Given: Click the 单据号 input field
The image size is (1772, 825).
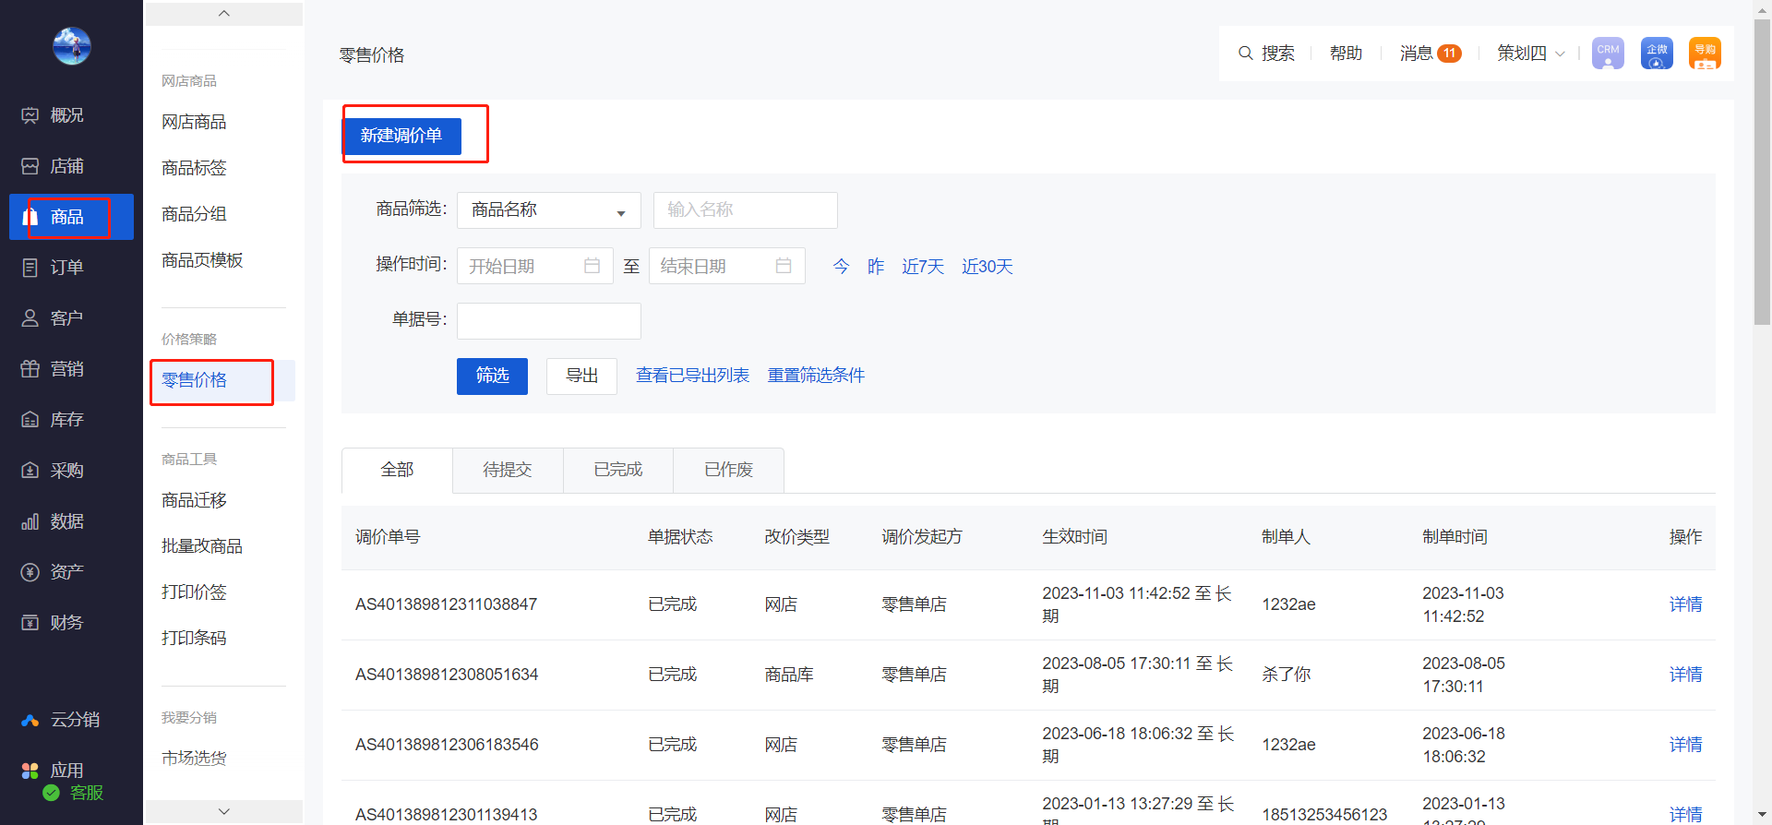Looking at the screenshot, I should pyautogui.click(x=549, y=321).
